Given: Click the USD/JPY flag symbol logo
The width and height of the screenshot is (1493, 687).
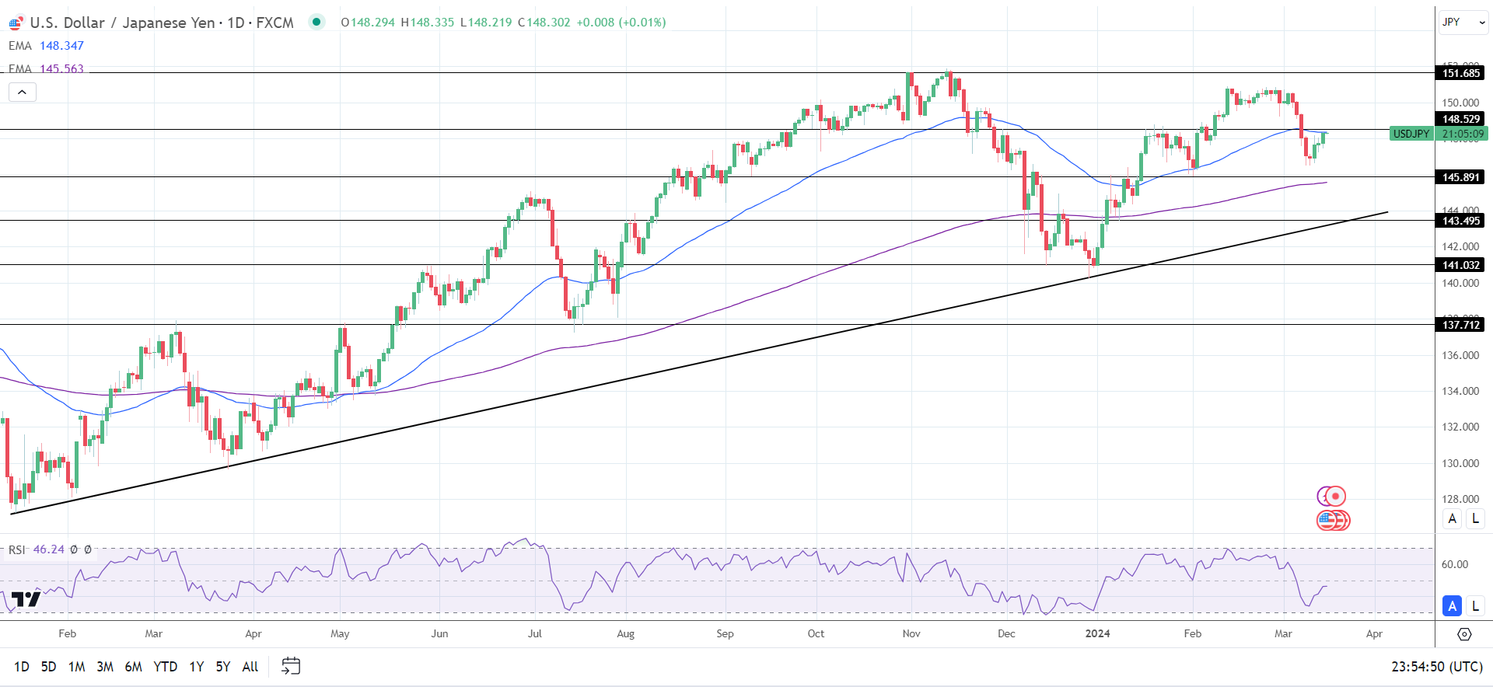Looking at the screenshot, I should tap(16, 23).
